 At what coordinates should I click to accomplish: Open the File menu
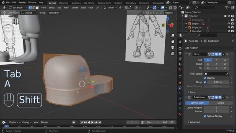8,3
